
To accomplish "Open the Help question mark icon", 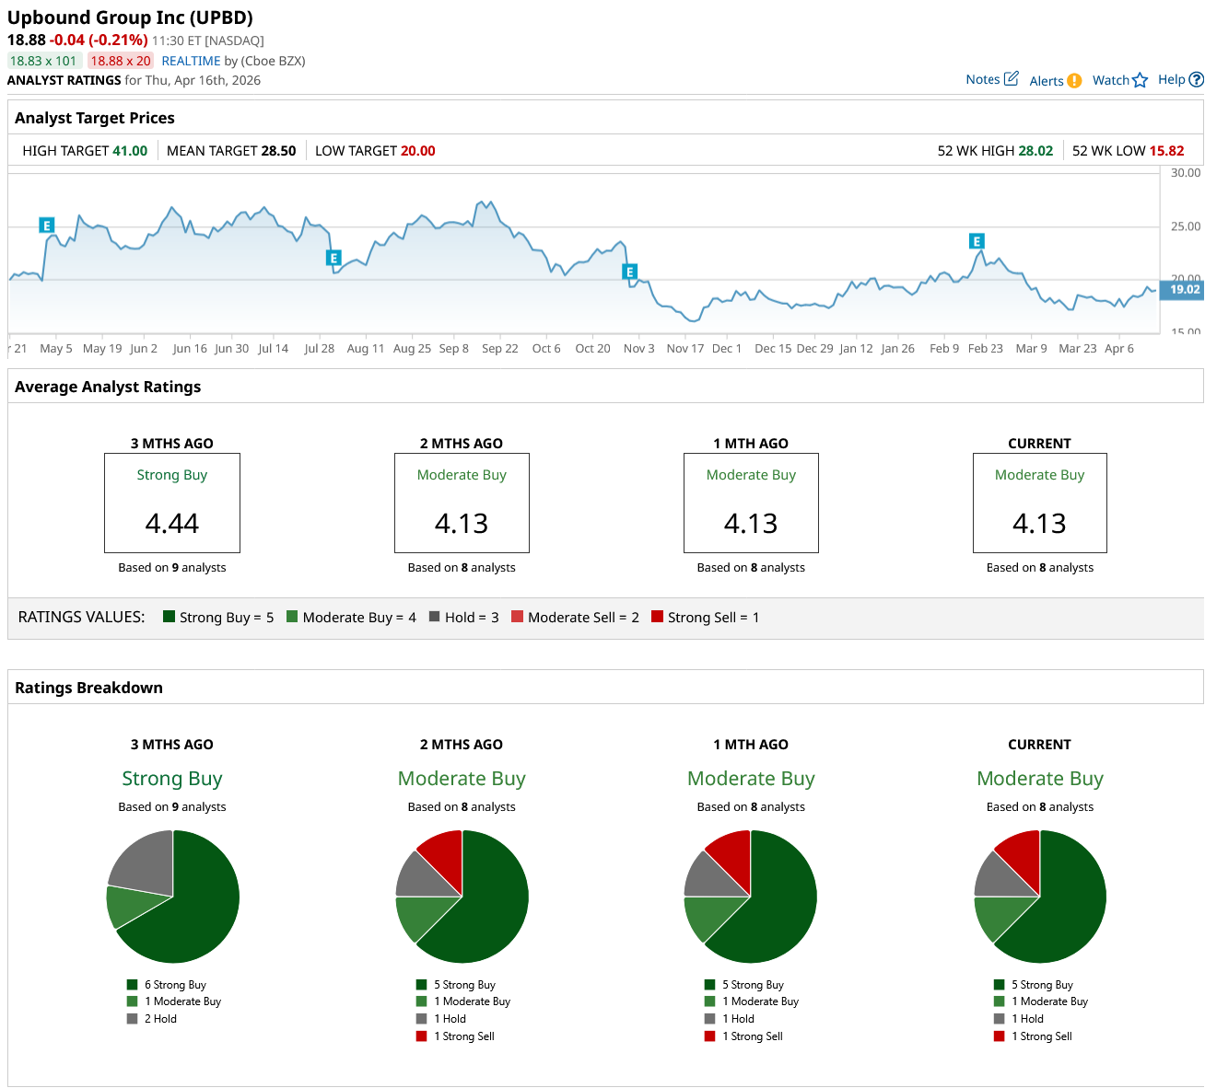I will click(x=1197, y=80).
